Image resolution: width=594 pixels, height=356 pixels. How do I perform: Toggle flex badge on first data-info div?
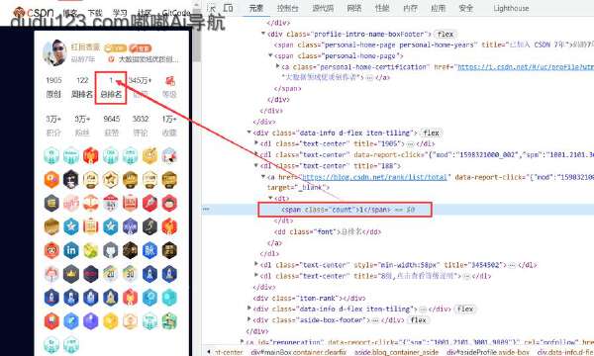point(431,133)
